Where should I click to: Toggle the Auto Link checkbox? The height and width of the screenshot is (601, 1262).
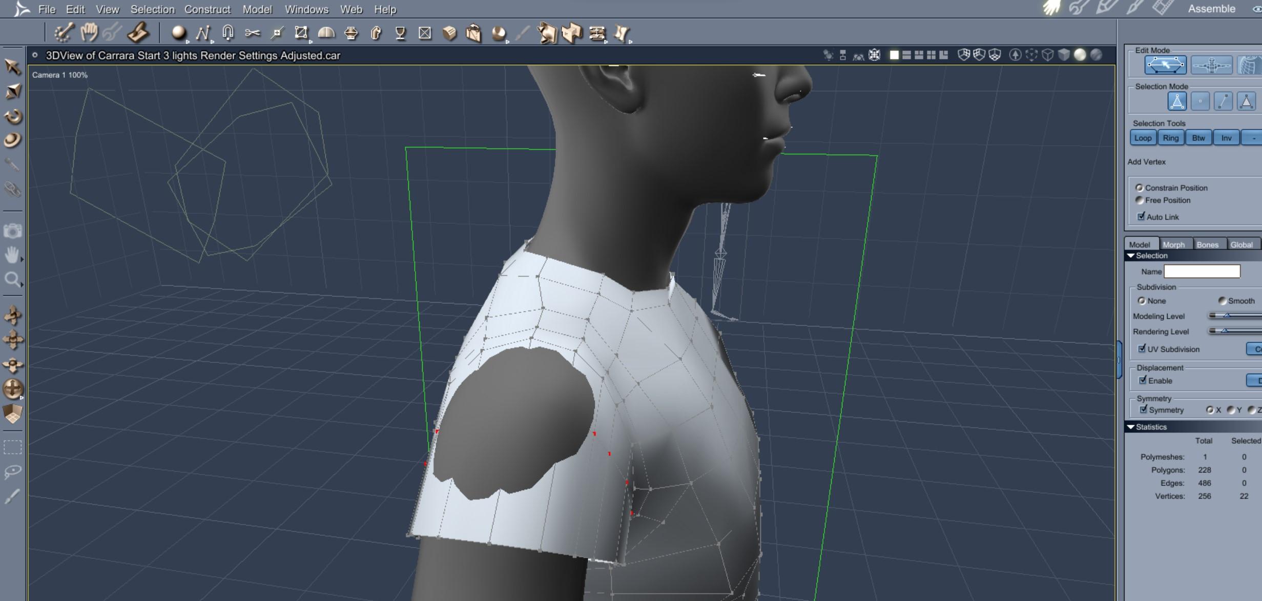click(1141, 217)
